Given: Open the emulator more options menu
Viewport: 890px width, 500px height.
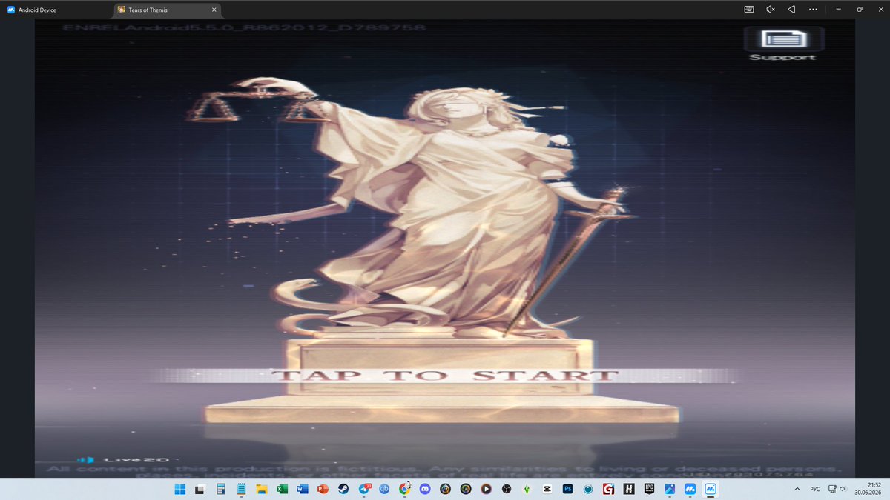Looking at the screenshot, I should pos(813,10).
